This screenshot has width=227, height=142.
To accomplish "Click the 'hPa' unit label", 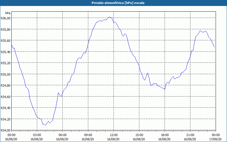I will click(x=8, y=13).
